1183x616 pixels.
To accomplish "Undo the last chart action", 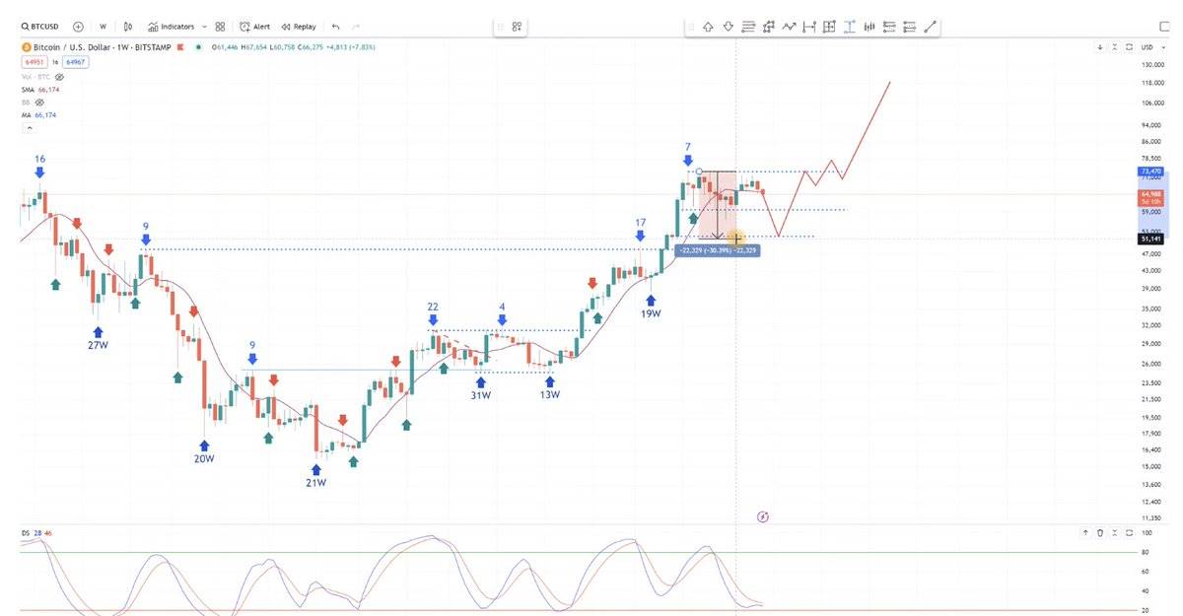I will pos(336,27).
